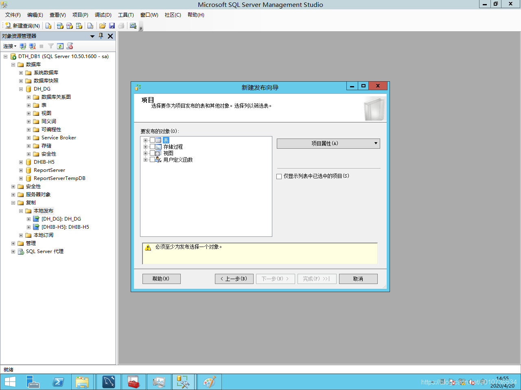Click the Disconnect icon in Object Explorer
Screen dimensions: 521x390
click(x=33, y=46)
